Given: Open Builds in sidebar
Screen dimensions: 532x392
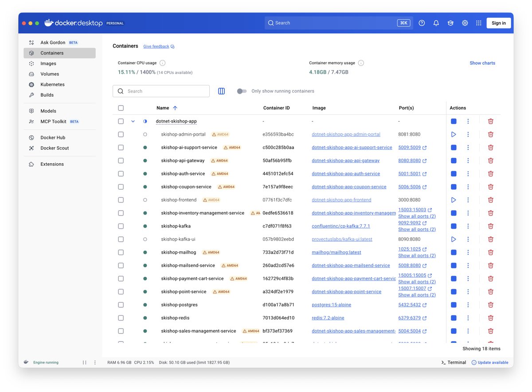Looking at the screenshot, I should coord(59,95).
